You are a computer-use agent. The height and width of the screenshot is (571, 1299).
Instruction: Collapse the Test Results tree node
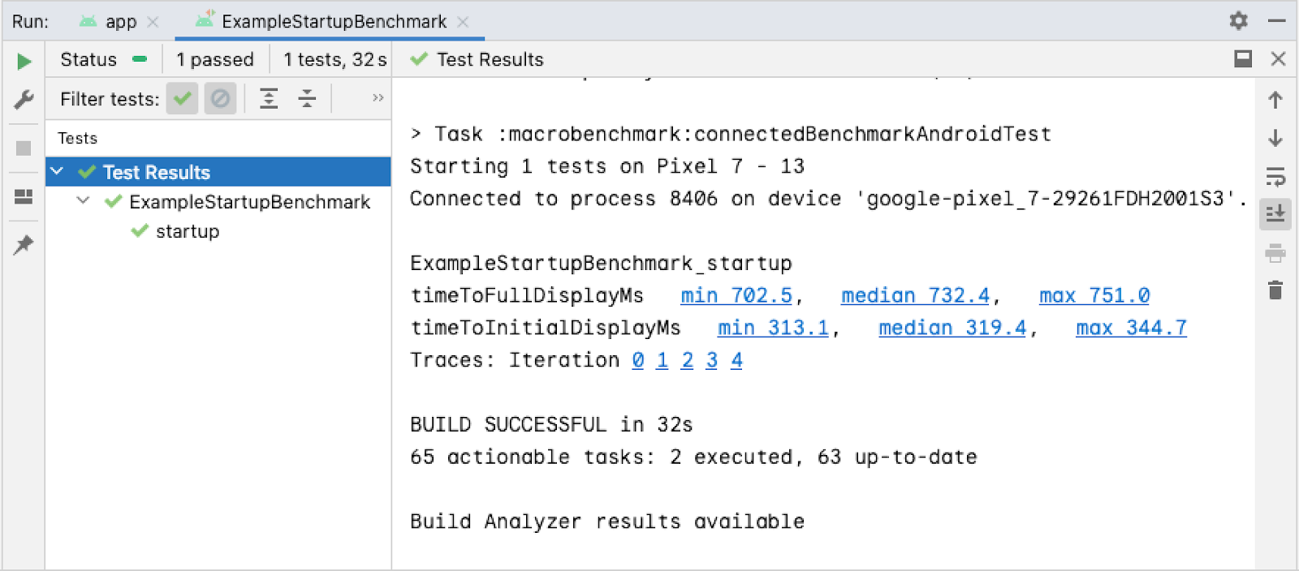coord(57,171)
